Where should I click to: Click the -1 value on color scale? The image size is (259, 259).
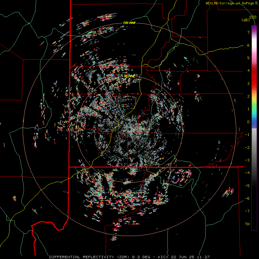point(247,135)
